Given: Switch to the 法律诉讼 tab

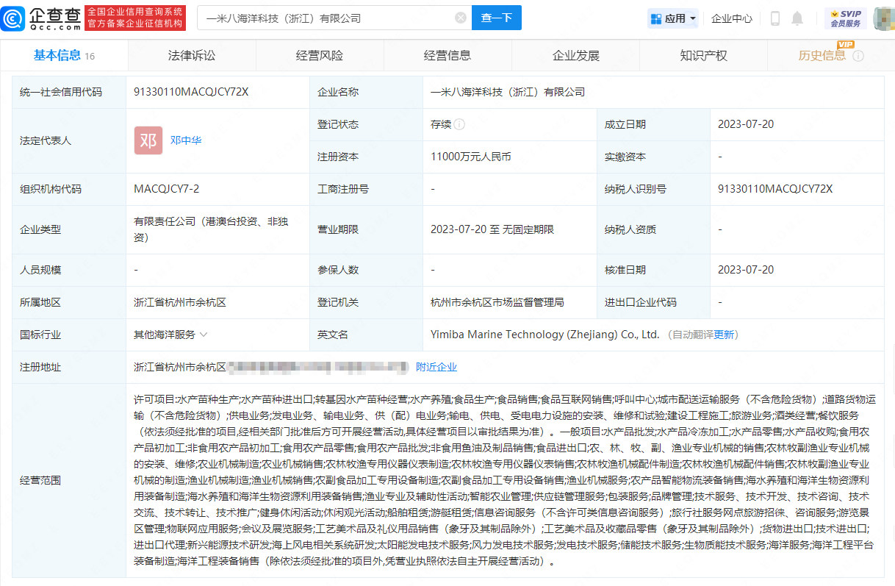Looking at the screenshot, I should (x=192, y=55).
